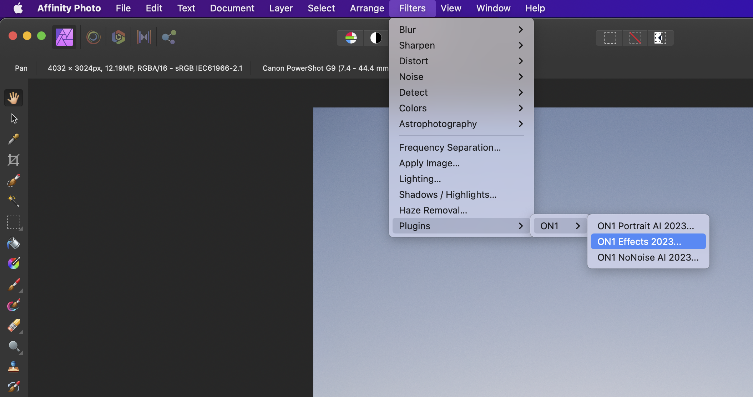
Task: Expand the Detect submenu
Action: pos(461,92)
